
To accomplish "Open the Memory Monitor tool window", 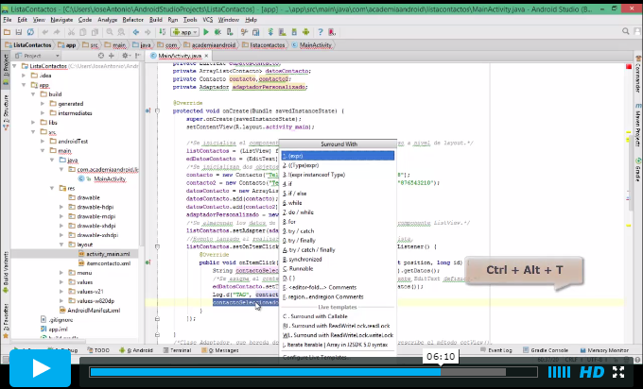I will [604, 350].
